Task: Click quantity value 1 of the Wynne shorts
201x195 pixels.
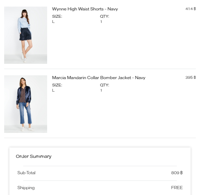Action: (x=101, y=22)
